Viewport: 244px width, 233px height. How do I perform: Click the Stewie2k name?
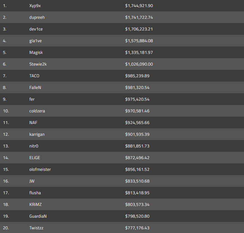click(x=38, y=64)
